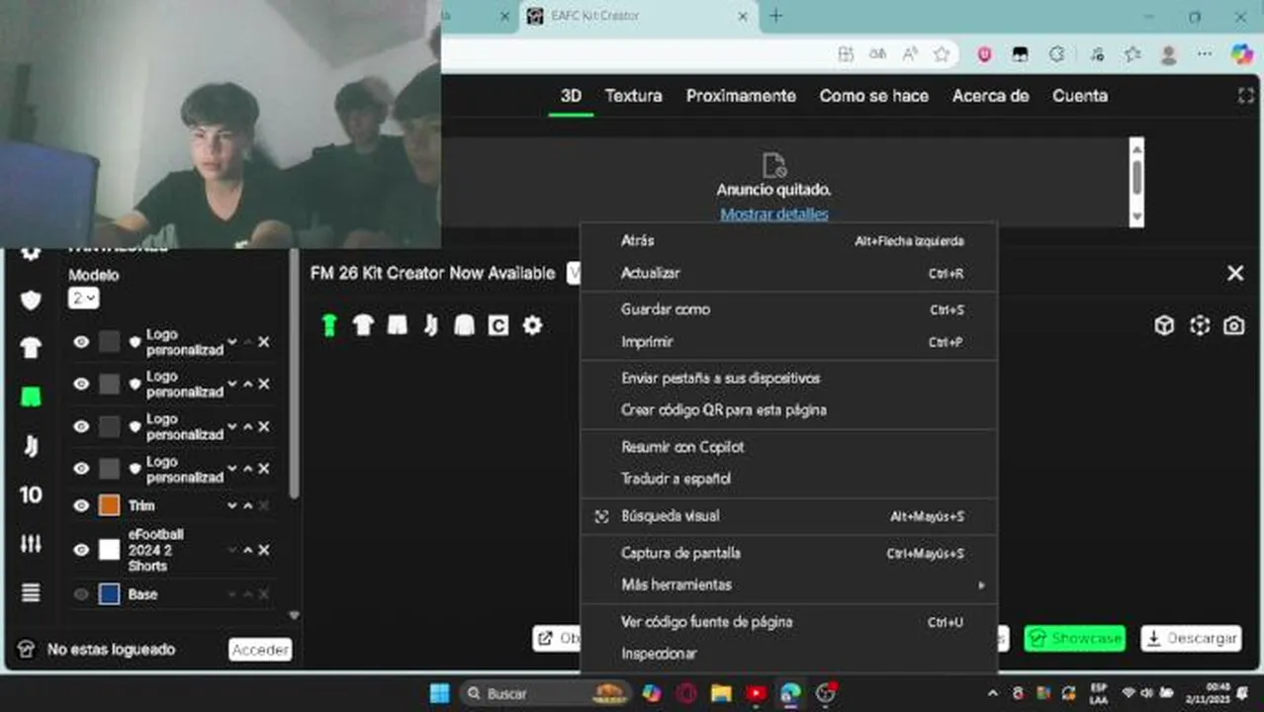Open the orange Trim color swatch
Image resolution: width=1264 pixels, height=712 pixels.
(x=109, y=505)
